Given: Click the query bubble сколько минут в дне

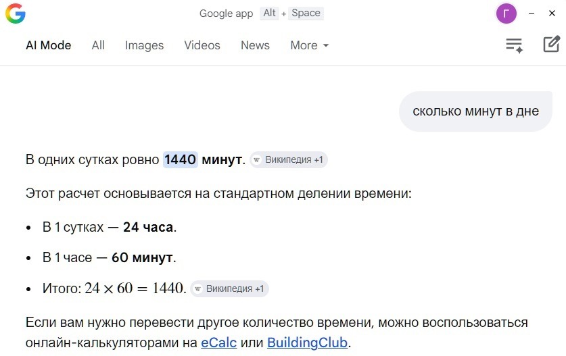Looking at the screenshot, I should coord(475,111).
